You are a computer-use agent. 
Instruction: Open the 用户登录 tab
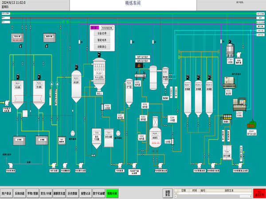pyautogui.click(x=7, y=193)
